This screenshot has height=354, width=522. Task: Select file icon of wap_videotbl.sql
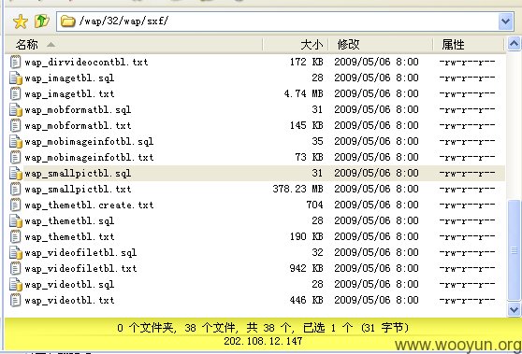15,285
